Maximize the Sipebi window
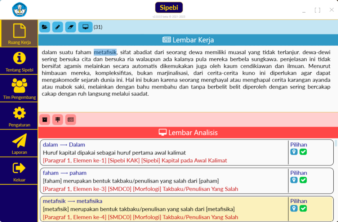Image resolution: width=338 pixels, height=222 pixels. coord(317,10)
